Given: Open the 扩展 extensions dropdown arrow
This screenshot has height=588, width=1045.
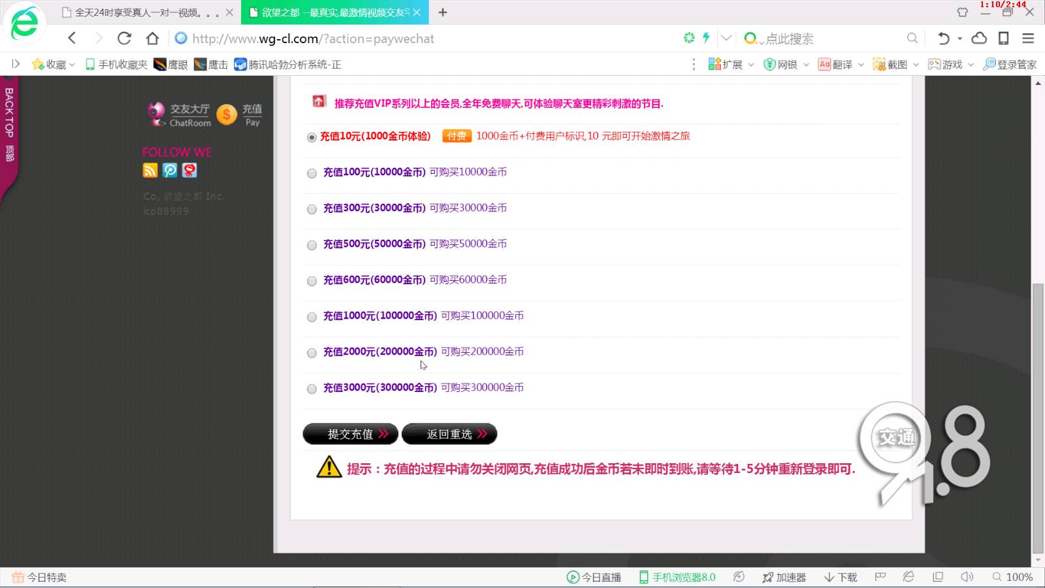Looking at the screenshot, I should pos(751,65).
